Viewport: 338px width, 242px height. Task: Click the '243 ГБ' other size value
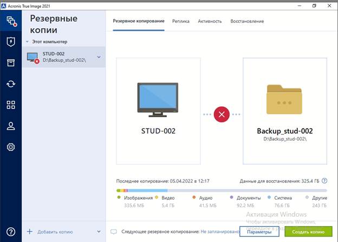(x=319, y=206)
